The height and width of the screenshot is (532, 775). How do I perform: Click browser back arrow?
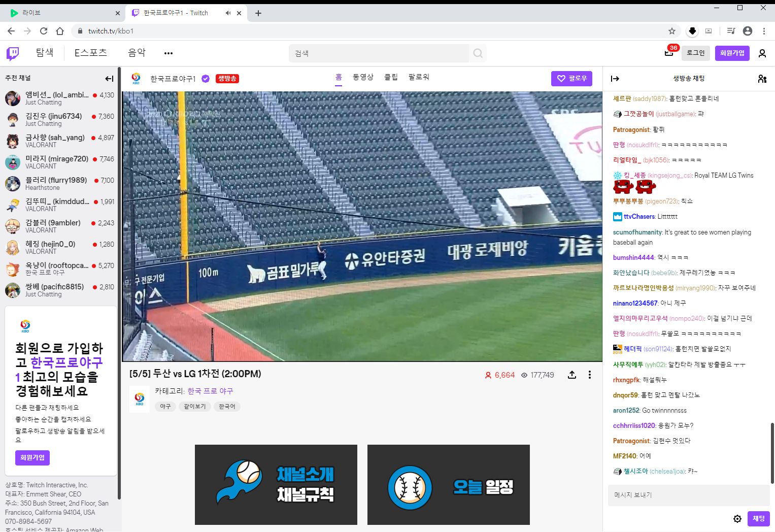click(11, 31)
